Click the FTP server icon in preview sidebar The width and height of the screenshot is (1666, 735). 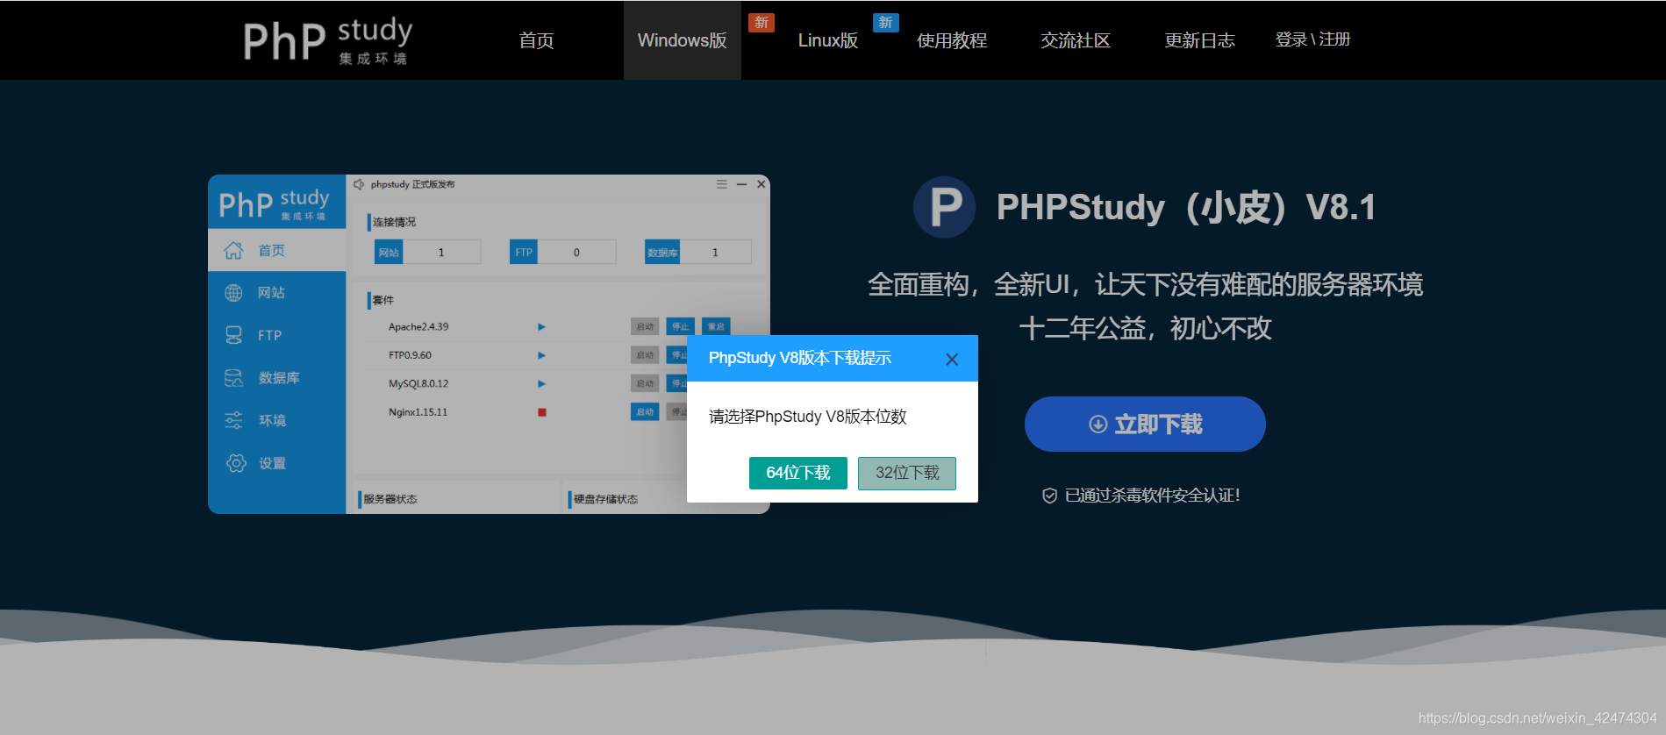click(233, 335)
